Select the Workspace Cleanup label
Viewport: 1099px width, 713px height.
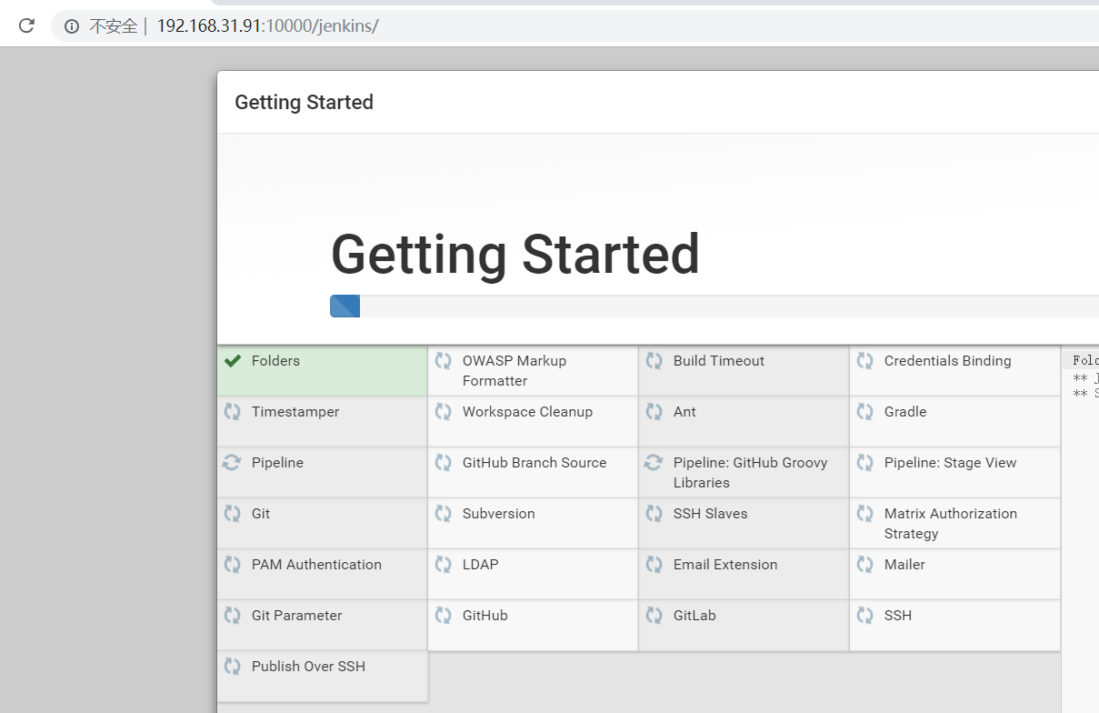527,412
